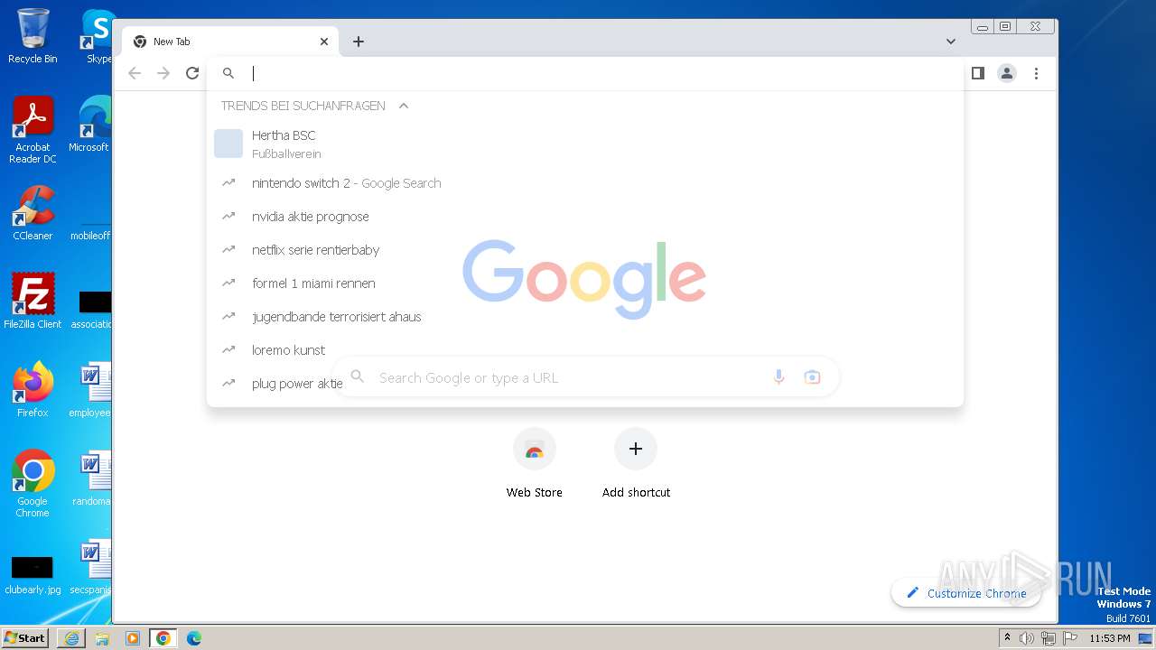Select the loremo kunst suggestion

click(585, 350)
